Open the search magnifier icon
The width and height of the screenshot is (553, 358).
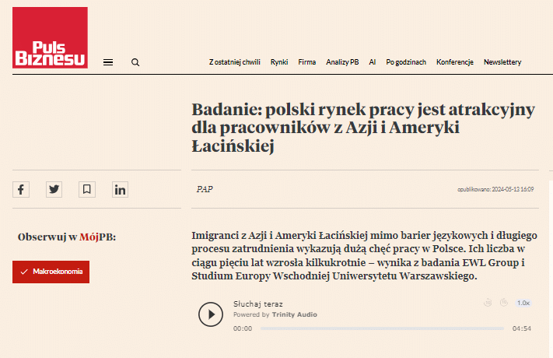pos(135,62)
